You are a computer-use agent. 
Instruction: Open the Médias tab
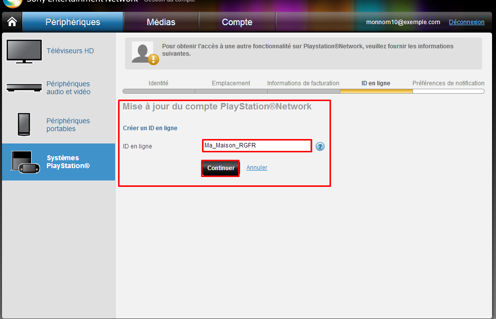click(x=161, y=22)
